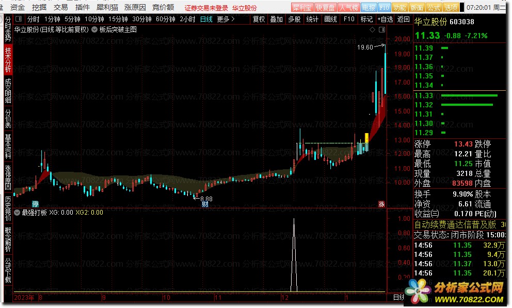Switch to 60分钟 period

tap(166, 19)
